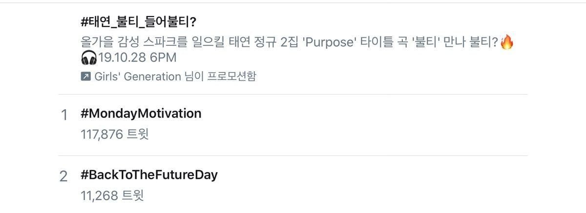Click the quoted '불티' song title in description
This screenshot has height=213, width=586.
(x=427, y=42)
